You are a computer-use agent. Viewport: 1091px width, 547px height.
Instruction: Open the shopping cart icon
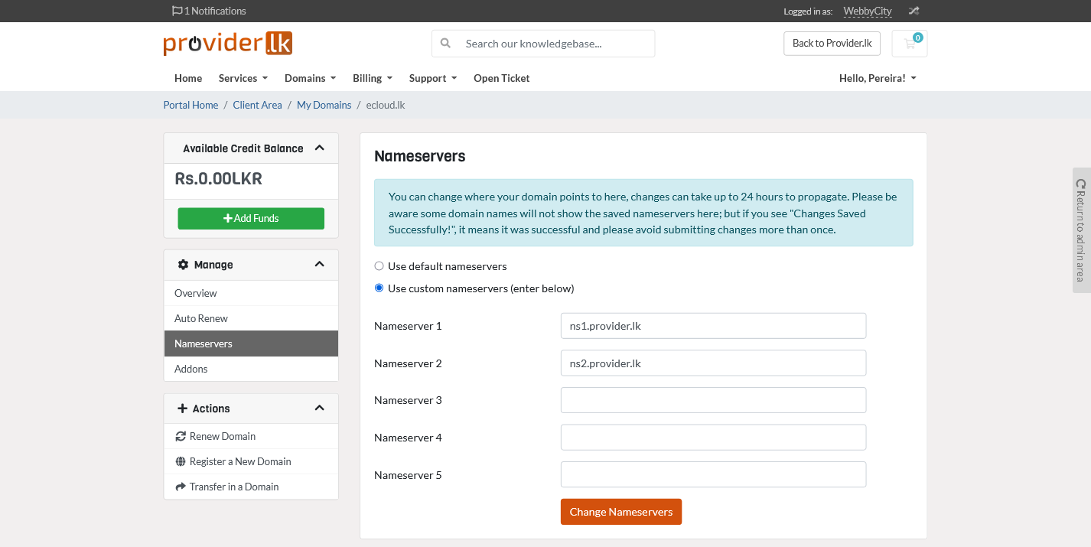[910, 44]
